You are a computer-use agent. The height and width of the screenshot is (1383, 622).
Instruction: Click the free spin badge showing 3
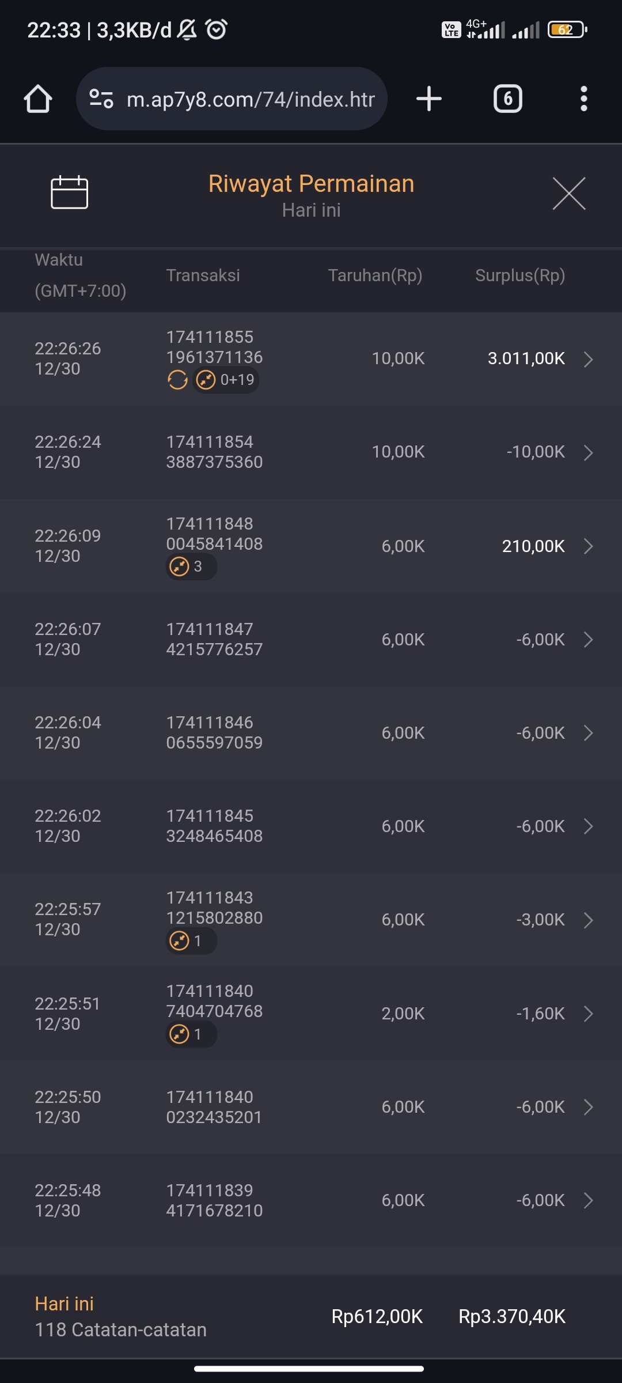(191, 566)
